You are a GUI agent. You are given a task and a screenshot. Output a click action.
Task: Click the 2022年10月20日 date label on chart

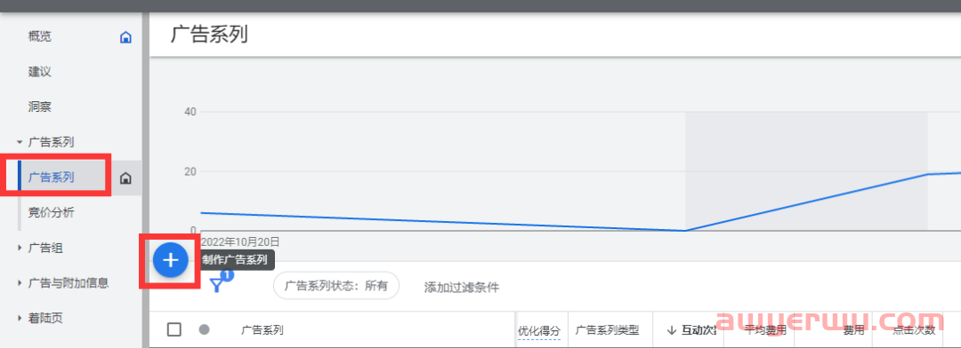(x=240, y=241)
